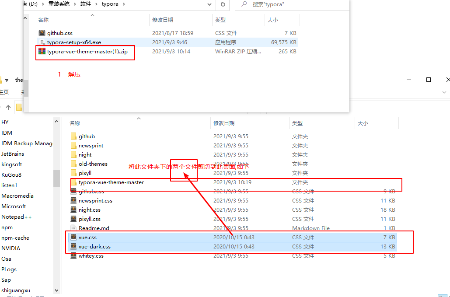Image resolution: width=450 pixels, height=297 pixels.
Task: Maximize the themes window
Action: tap(429, 80)
